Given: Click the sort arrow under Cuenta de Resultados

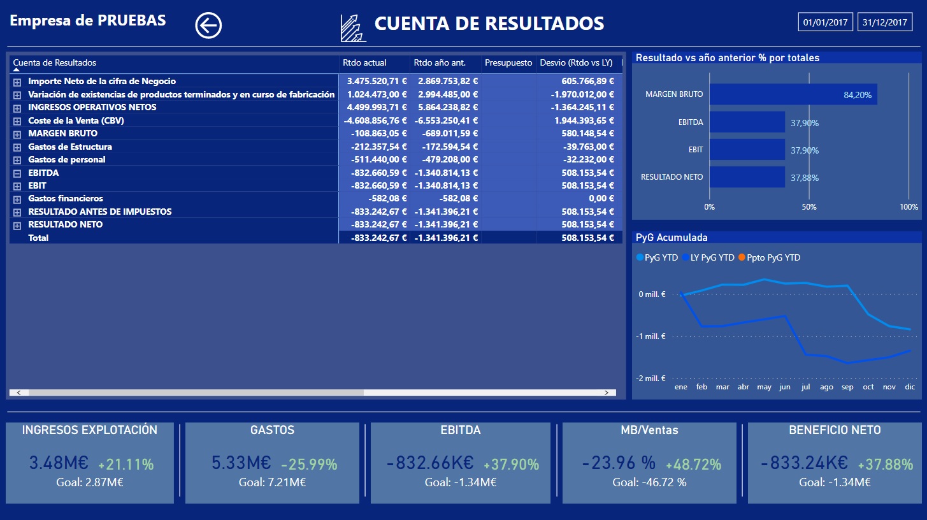Looking at the screenshot, I should coord(17,69).
